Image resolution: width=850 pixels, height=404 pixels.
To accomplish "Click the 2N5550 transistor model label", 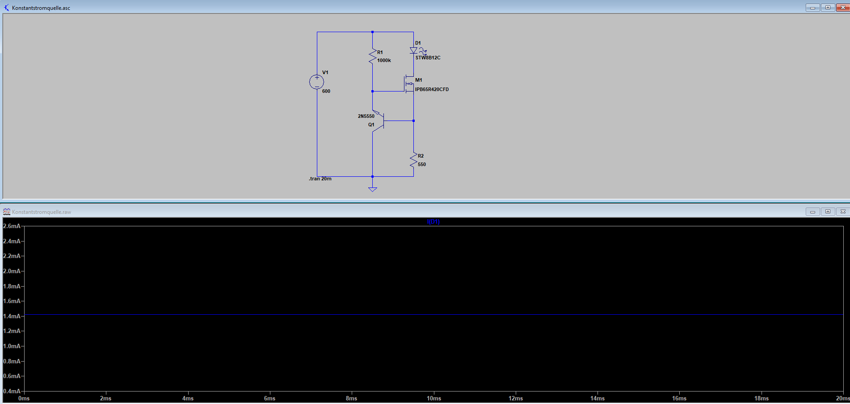I will [366, 116].
